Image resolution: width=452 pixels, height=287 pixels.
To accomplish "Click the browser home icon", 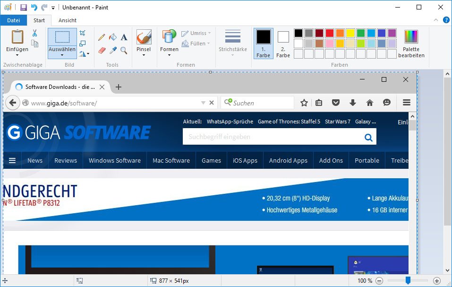I will 369,103.
